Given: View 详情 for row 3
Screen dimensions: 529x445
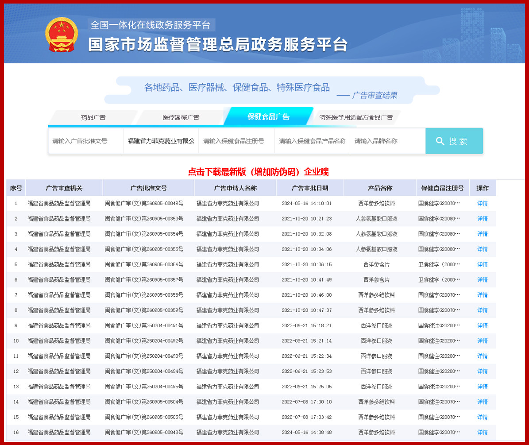Looking at the screenshot, I should 482,234.
